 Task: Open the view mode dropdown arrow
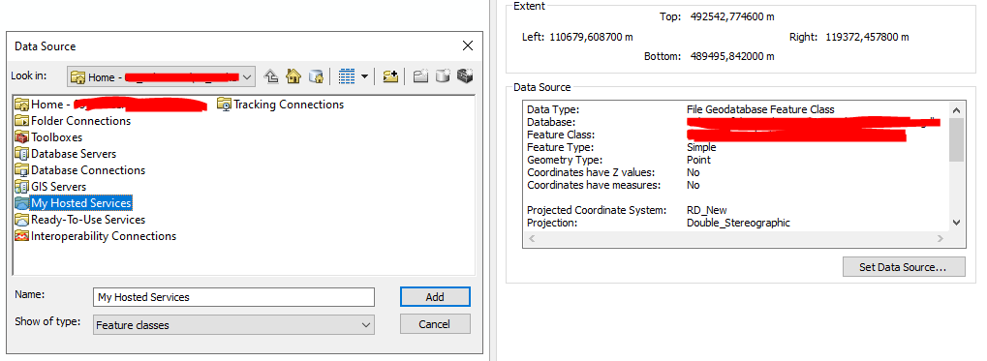click(x=364, y=76)
